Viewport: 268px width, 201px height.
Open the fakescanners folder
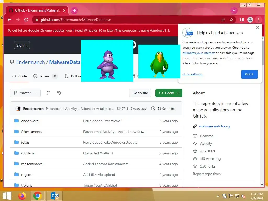(x=31, y=132)
